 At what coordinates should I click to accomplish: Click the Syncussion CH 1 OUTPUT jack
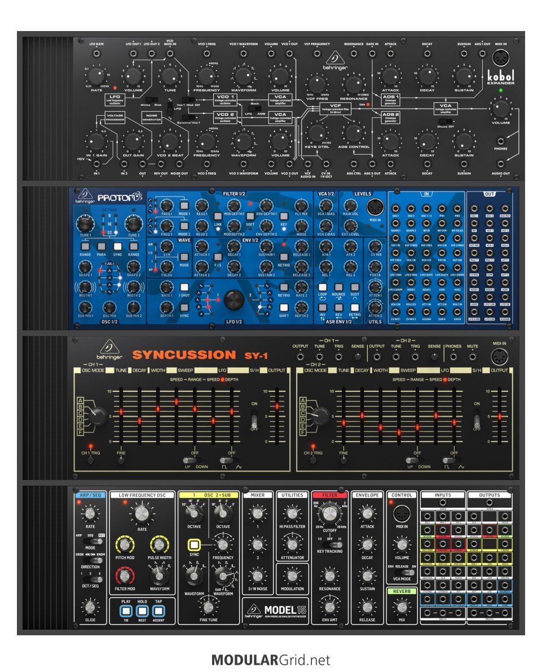pyautogui.click(x=300, y=356)
